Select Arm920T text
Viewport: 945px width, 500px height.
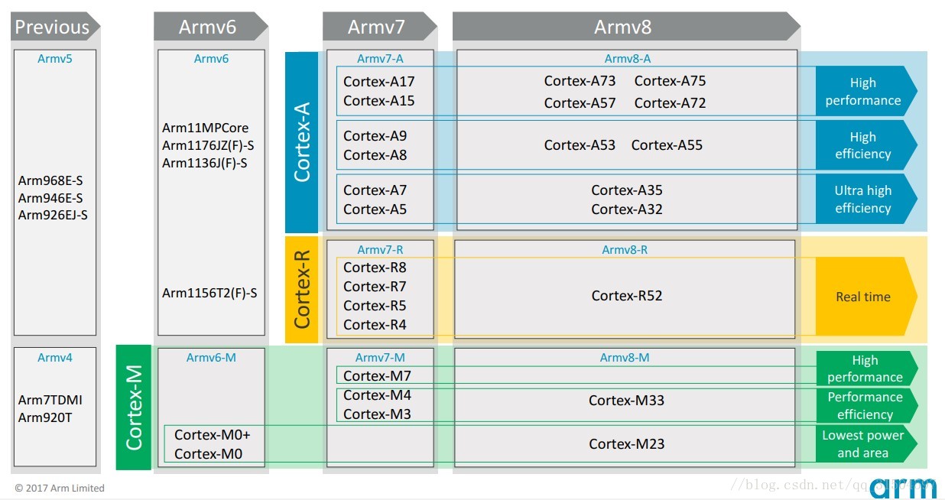point(45,417)
